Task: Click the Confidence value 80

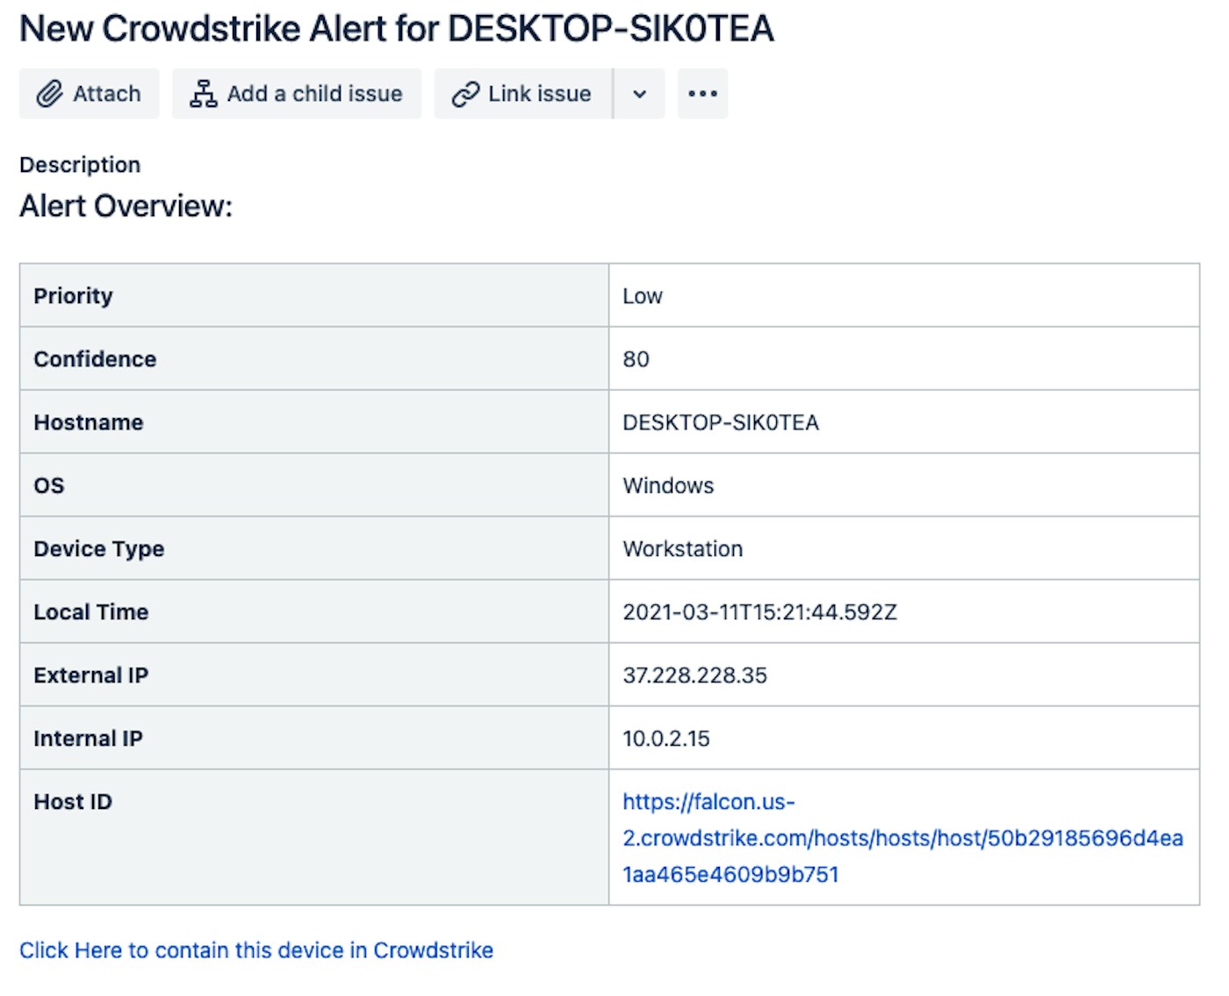Action: pyautogui.click(x=636, y=359)
